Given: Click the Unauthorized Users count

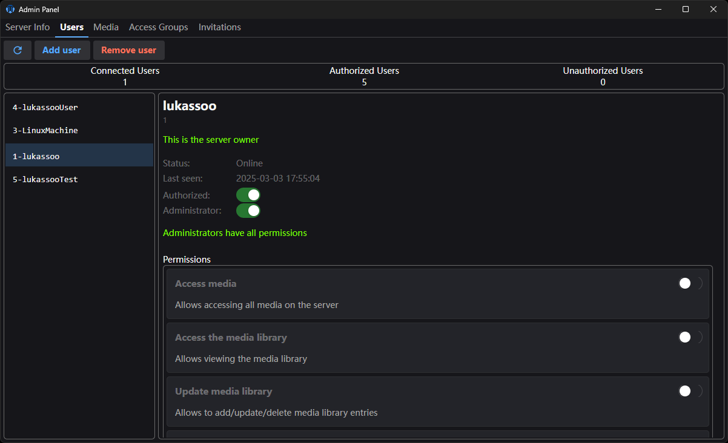Looking at the screenshot, I should tap(603, 82).
